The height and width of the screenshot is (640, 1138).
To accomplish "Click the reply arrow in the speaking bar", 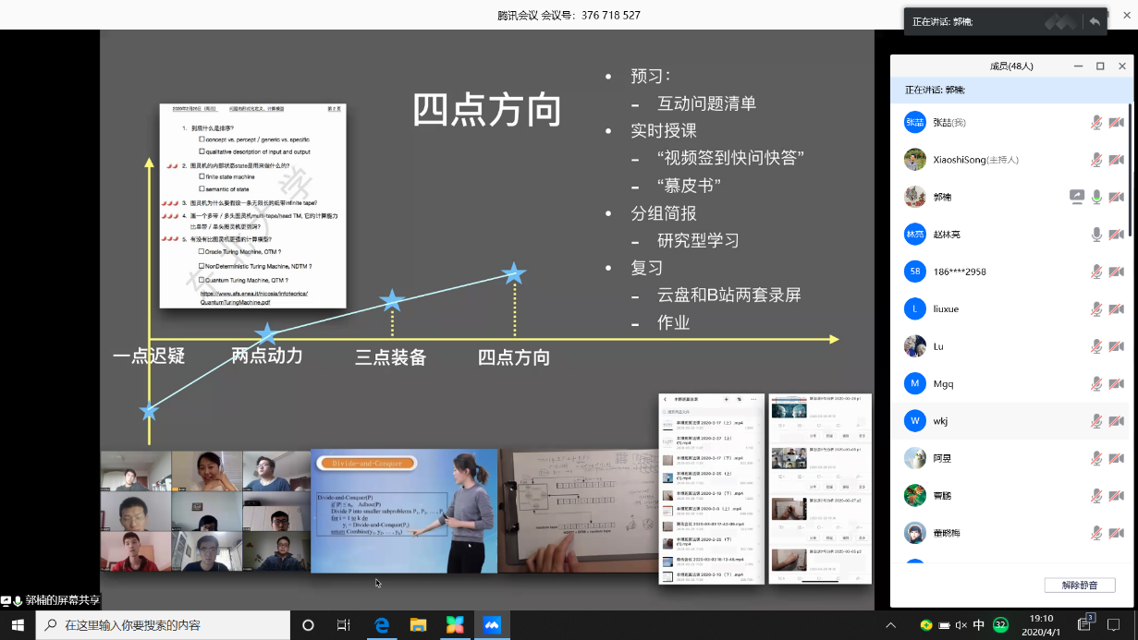I will (1095, 21).
